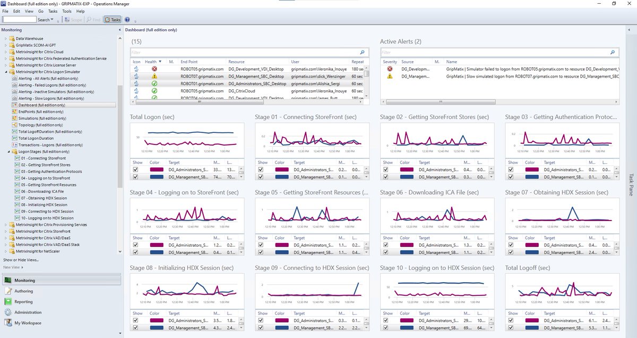Image resolution: width=637 pixels, height=338 pixels.
Task: Click the Topology diagram view icon
Action: 14,125
